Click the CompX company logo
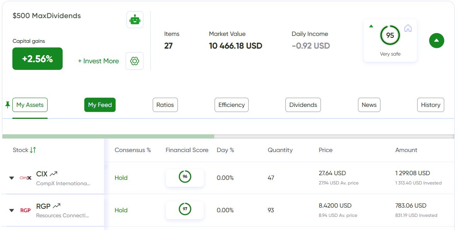The height and width of the screenshot is (230, 457). 26,178
